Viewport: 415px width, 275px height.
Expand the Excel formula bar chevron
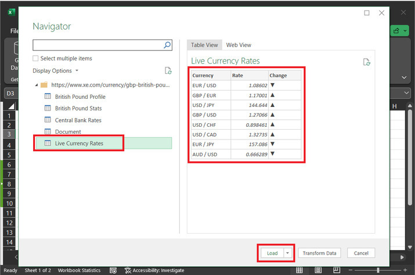(406, 93)
